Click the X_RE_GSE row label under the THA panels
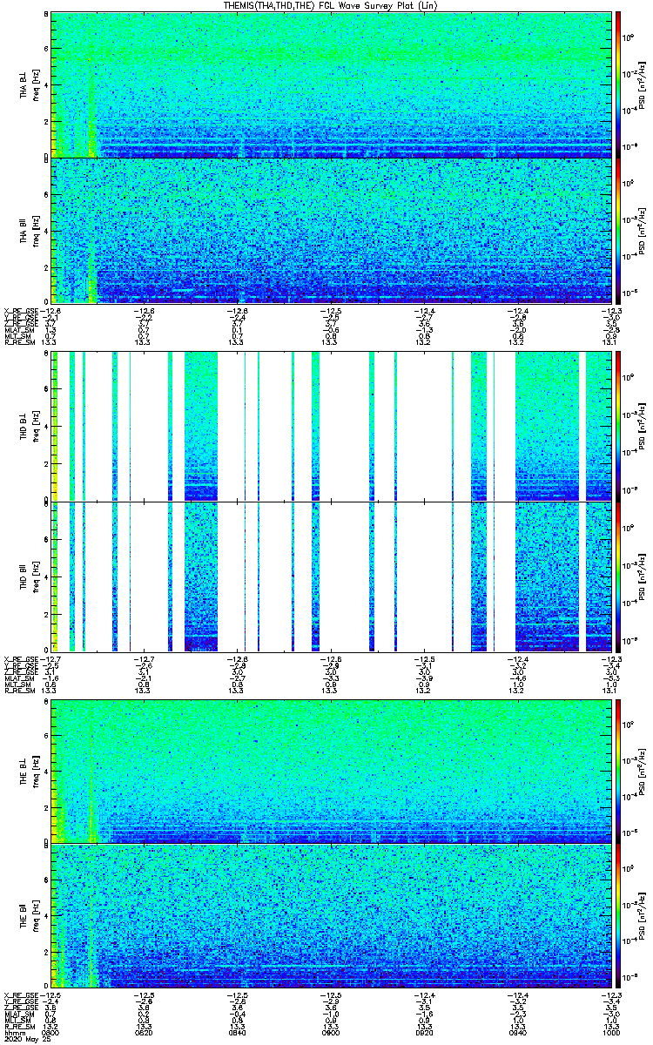This screenshot has height=1045, width=653. tap(20, 310)
